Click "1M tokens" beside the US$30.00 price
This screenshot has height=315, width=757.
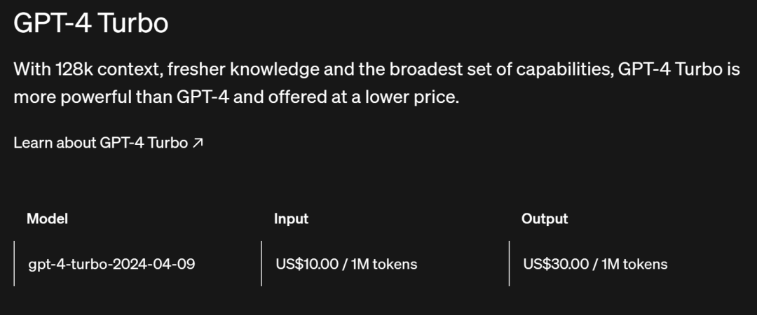pyautogui.click(x=634, y=264)
